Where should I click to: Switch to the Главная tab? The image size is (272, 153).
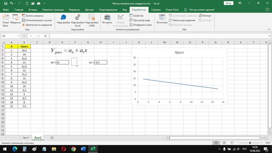pyautogui.click(x=19, y=10)
